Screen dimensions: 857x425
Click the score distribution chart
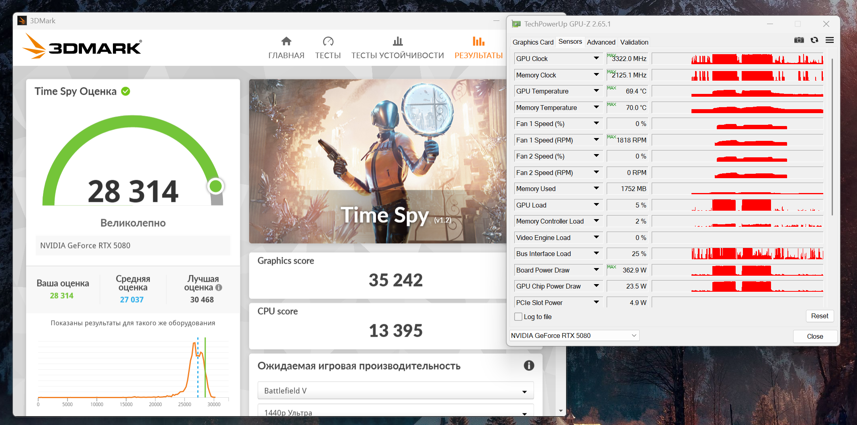coord(133,371)
